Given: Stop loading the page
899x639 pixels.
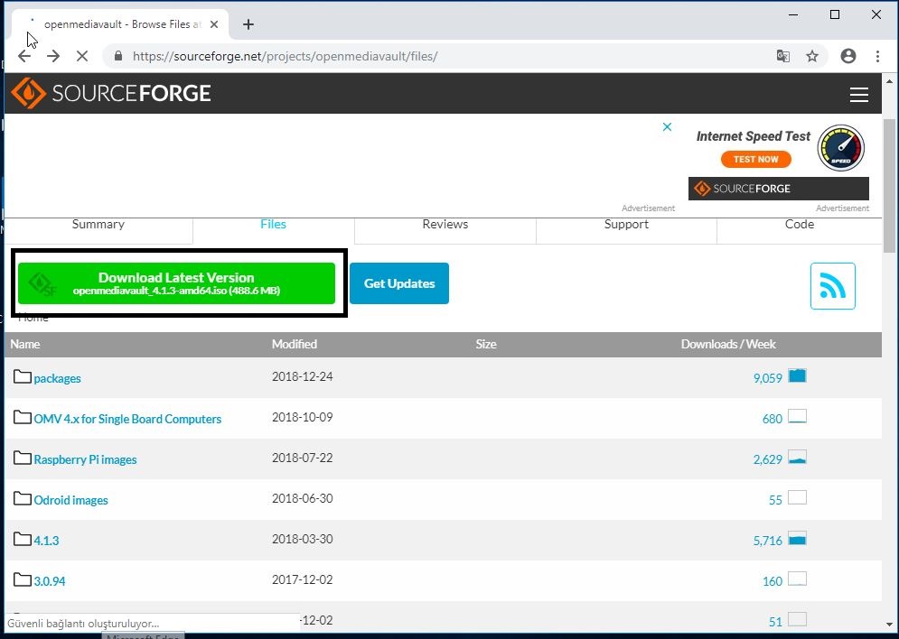Looking at the screenshot, I should pyautogui.click(x=82, y=56).
